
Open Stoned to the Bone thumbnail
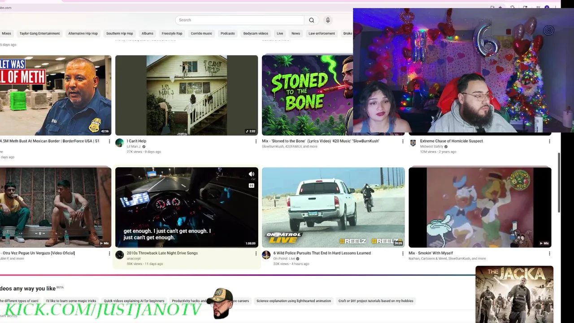[307, 95]
